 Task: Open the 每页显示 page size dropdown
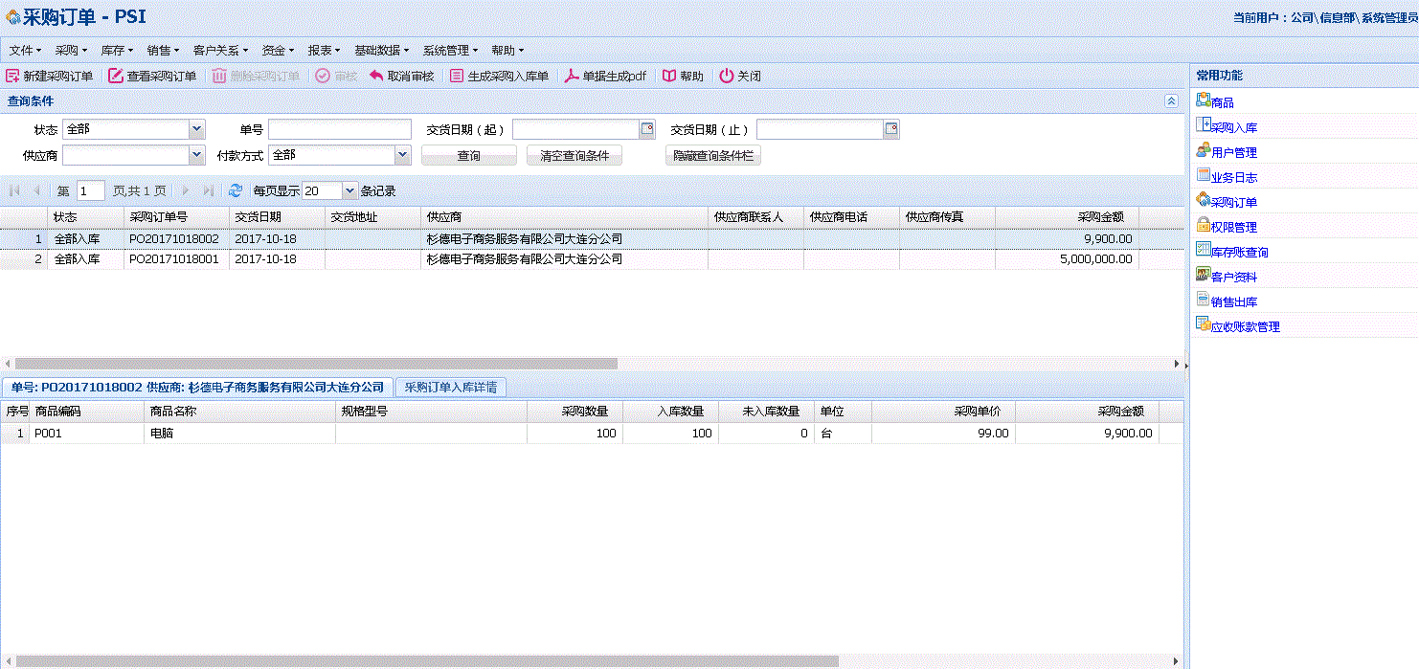(349, 191)
